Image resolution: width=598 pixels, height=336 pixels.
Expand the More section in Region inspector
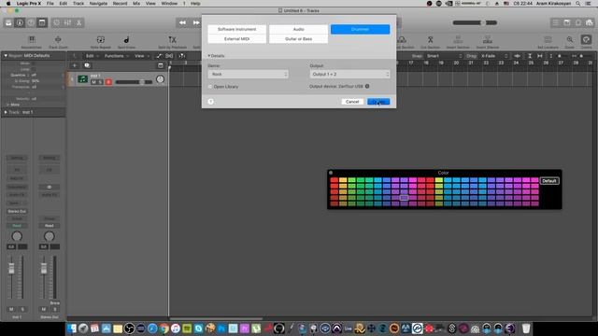pos(8,105)
